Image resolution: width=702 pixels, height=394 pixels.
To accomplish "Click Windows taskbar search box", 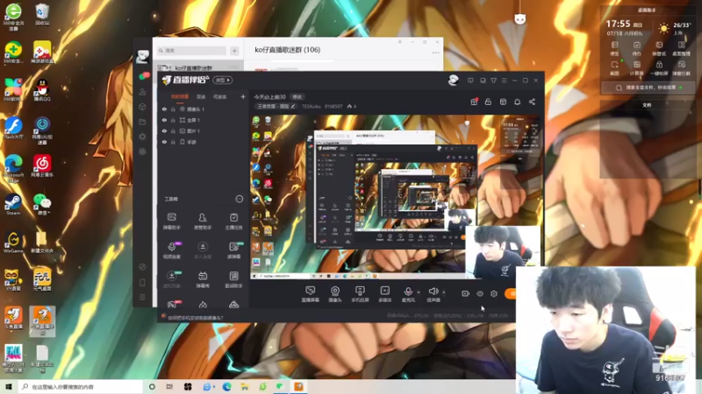I will [x=81, y=387].
